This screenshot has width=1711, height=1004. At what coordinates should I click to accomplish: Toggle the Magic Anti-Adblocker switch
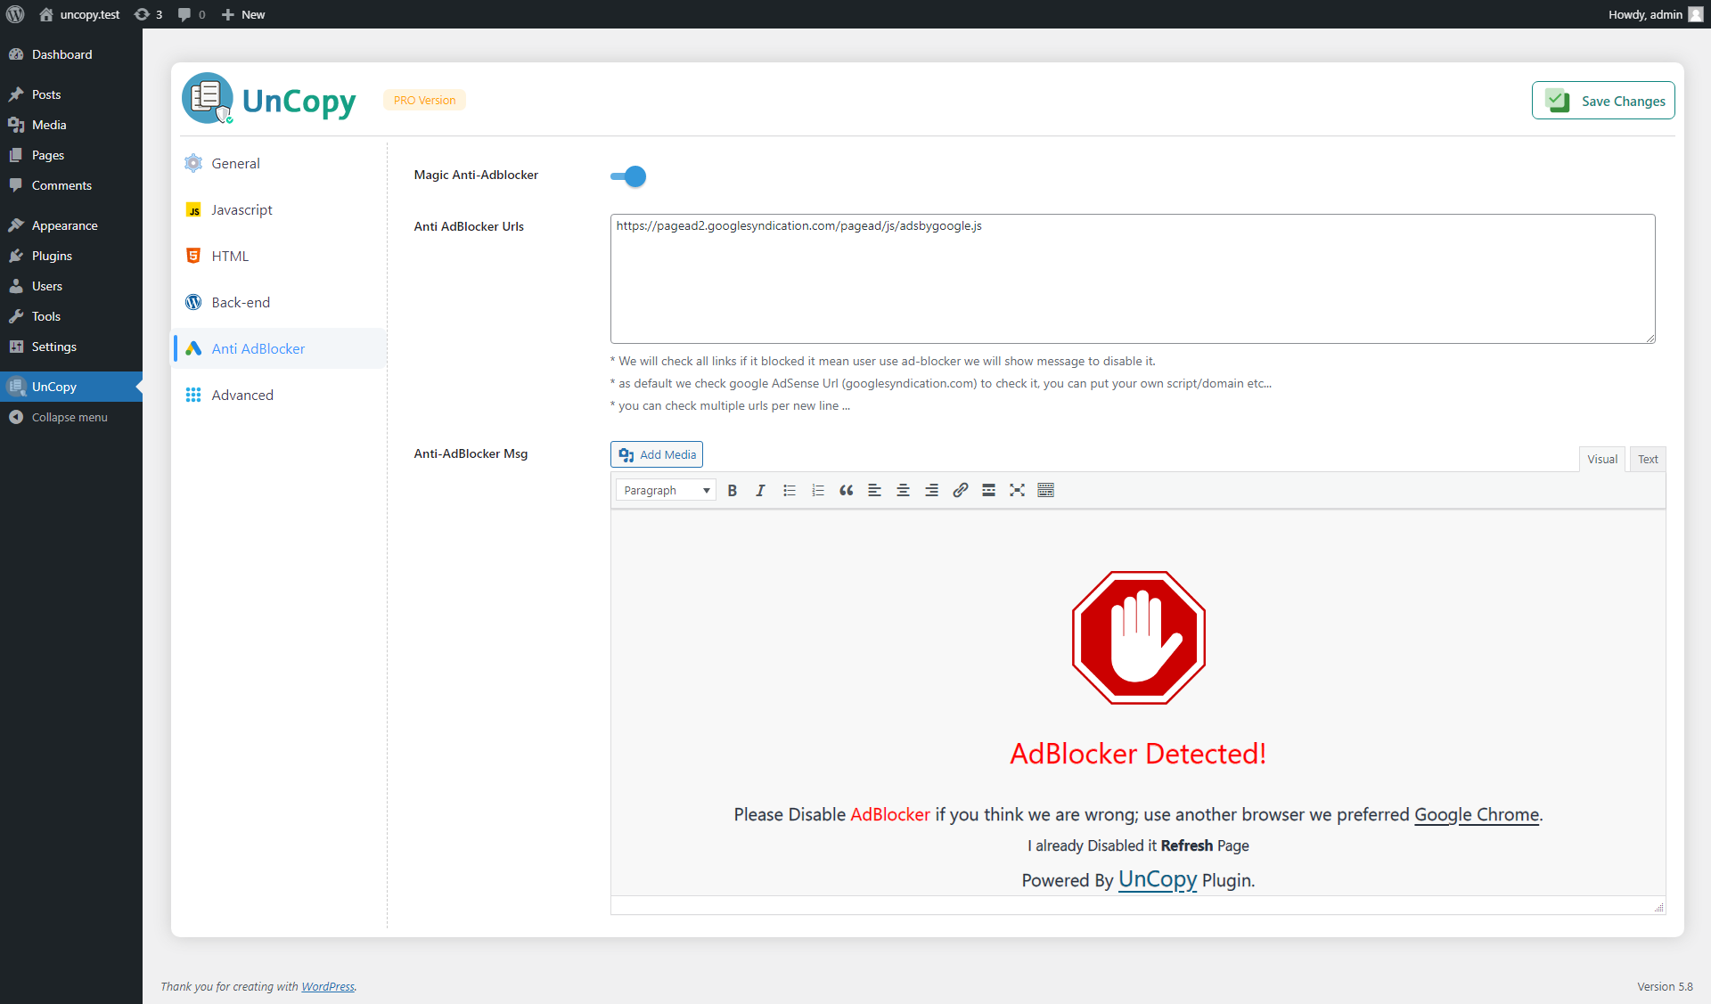628,176
